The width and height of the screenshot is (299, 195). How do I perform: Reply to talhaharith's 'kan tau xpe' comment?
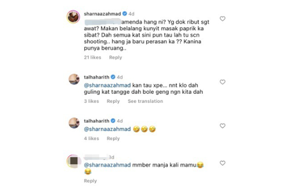click(x=113, y=101)
